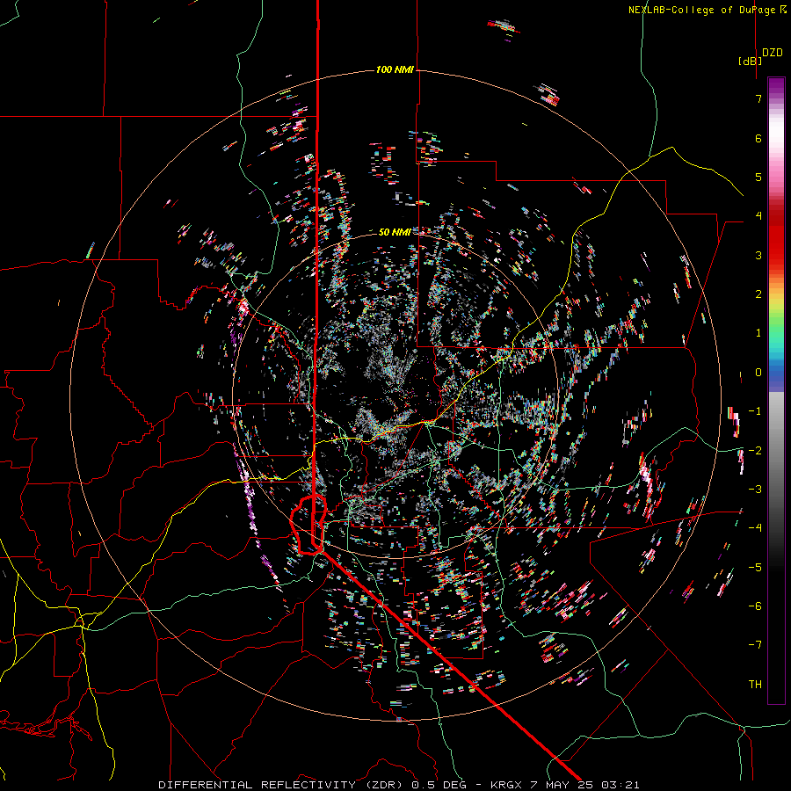This screenshot has height=791, width=791.
Task: Click the [dB] unit label
Action: point(751,61)
